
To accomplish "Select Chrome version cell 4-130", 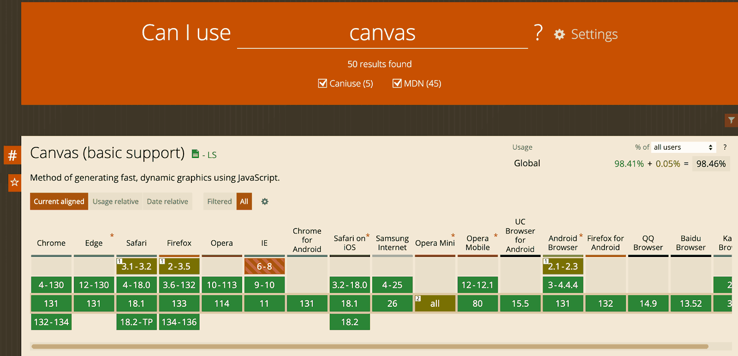I will pyautogui.click(x=51, y=285).
